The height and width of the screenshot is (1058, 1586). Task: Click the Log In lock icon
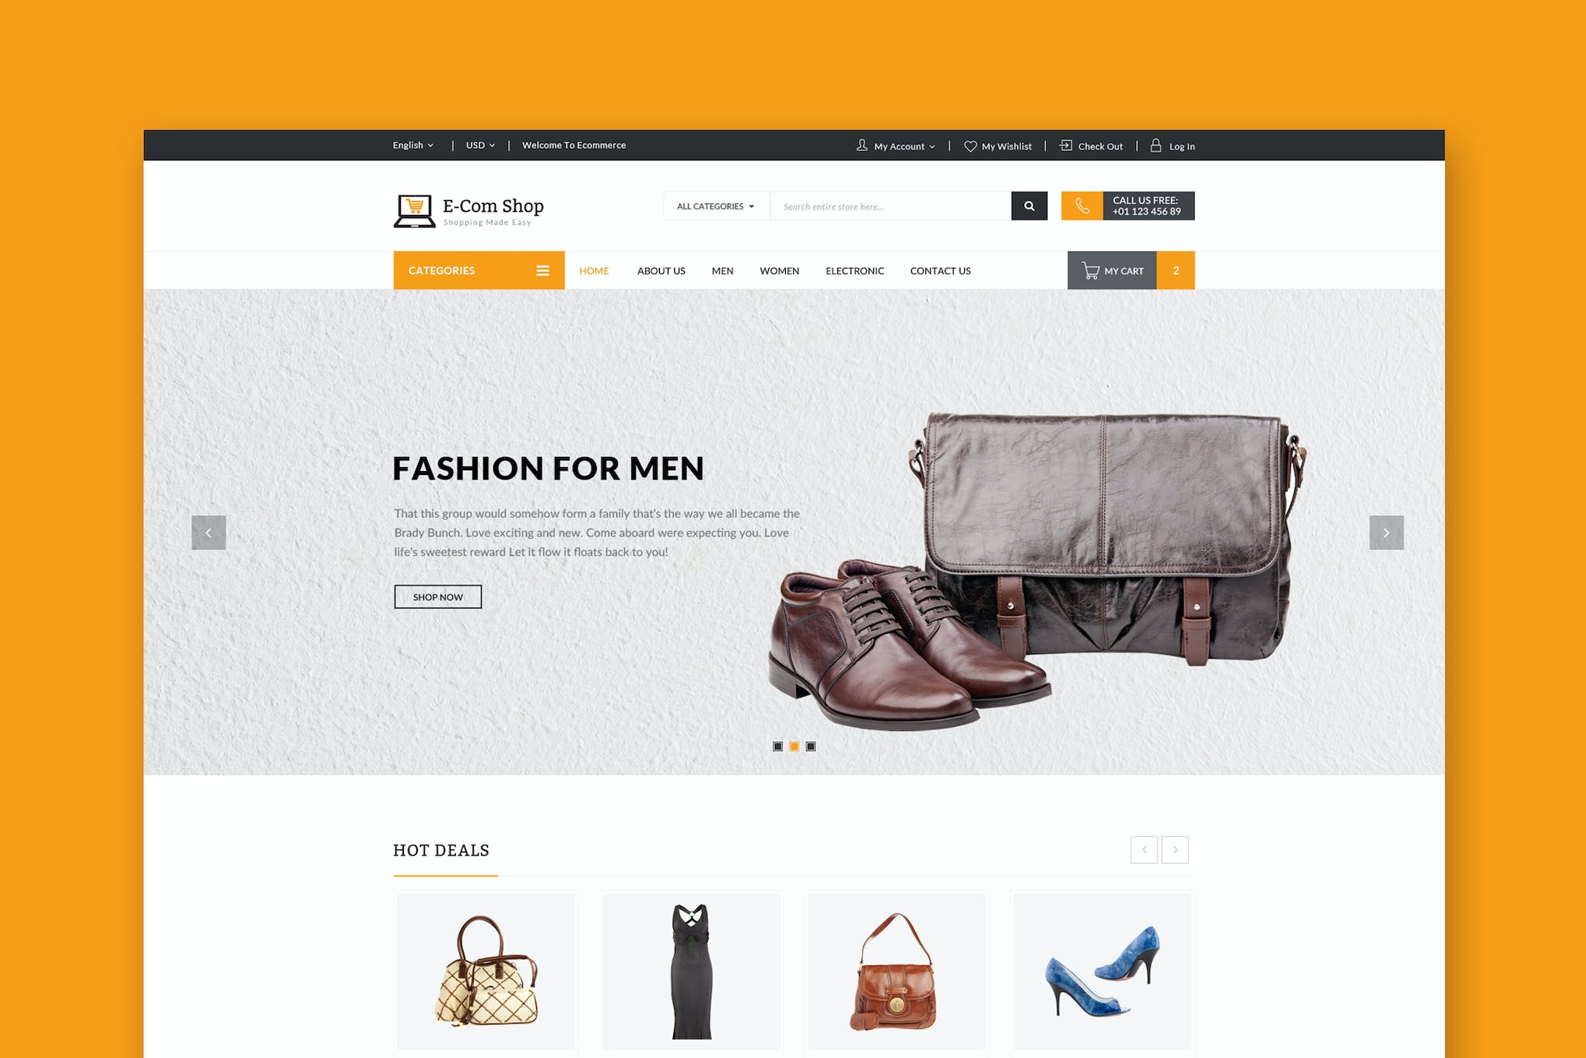(x=1156, y=146)
